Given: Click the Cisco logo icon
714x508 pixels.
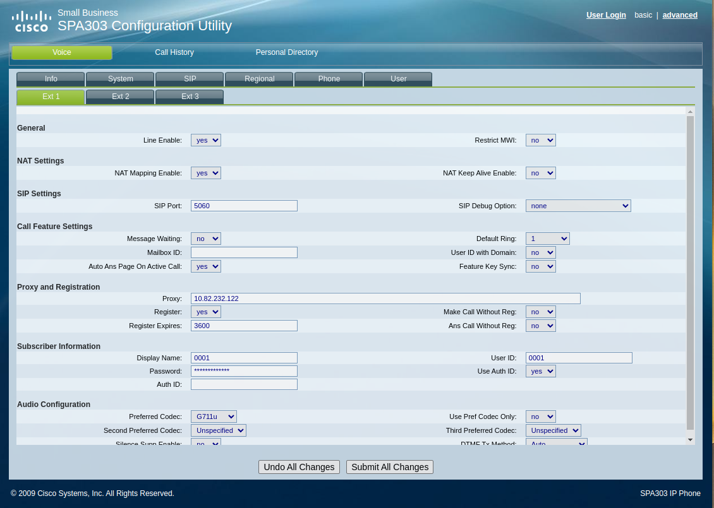Looking at the screenshot, I should pos(32,21).
